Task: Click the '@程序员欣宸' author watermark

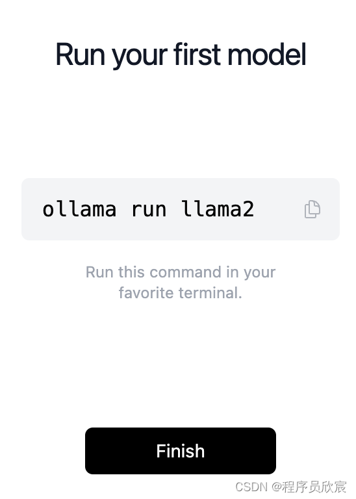Action: point(309,487)
